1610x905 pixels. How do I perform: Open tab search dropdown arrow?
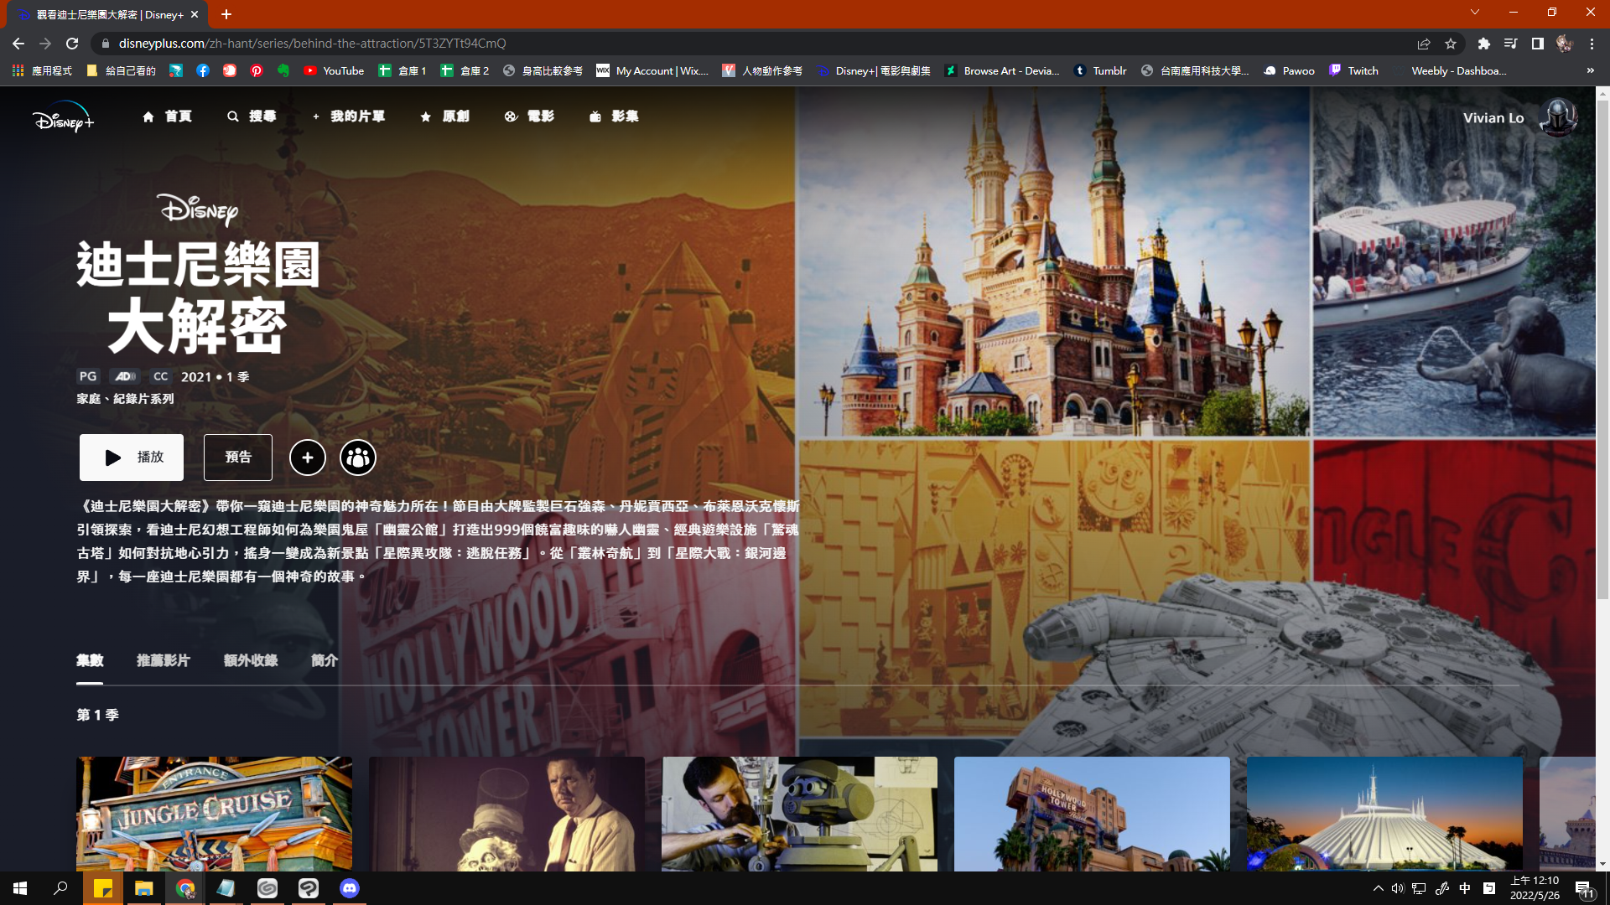pyautogui.click(x=1475, y=12)
